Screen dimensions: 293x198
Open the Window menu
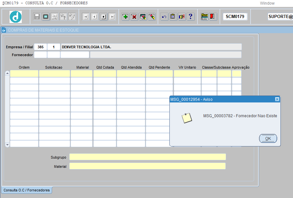pyautogui.click(x=267, y=3)
